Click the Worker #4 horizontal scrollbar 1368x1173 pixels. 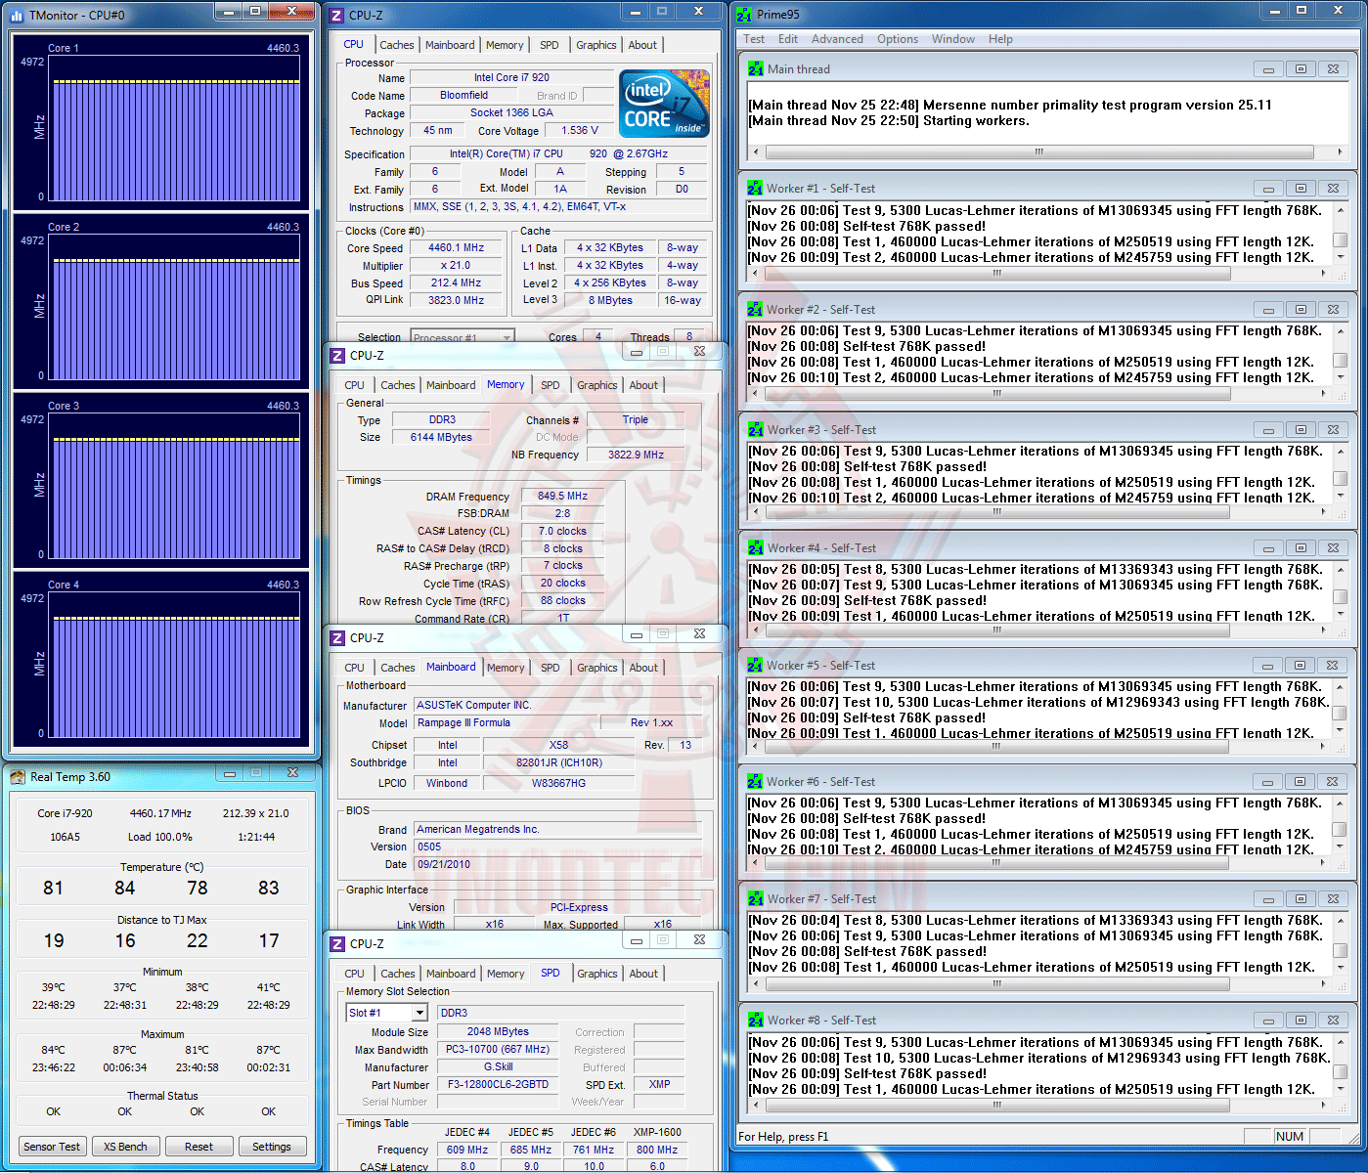1039,631
